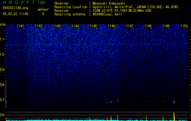Click the 0.6 frequency axis label

[x=2, y=115]
